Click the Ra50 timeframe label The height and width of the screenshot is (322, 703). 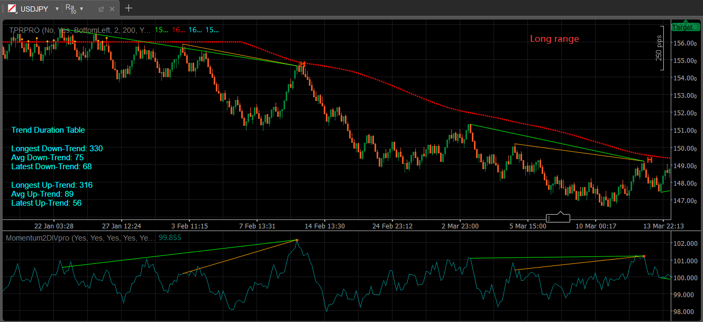(70, 8)
